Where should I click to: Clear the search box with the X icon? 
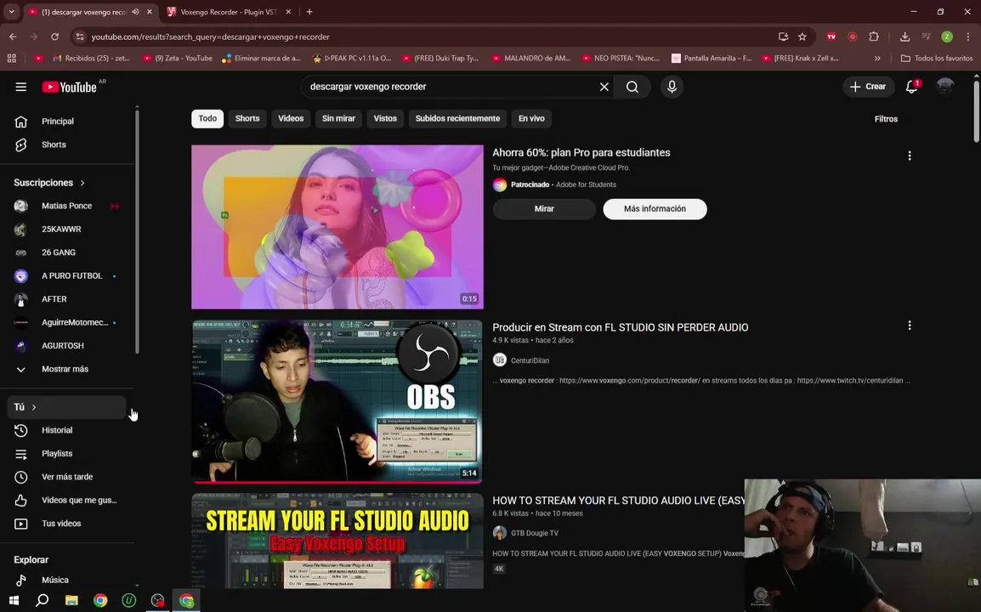tap(604, 87)
